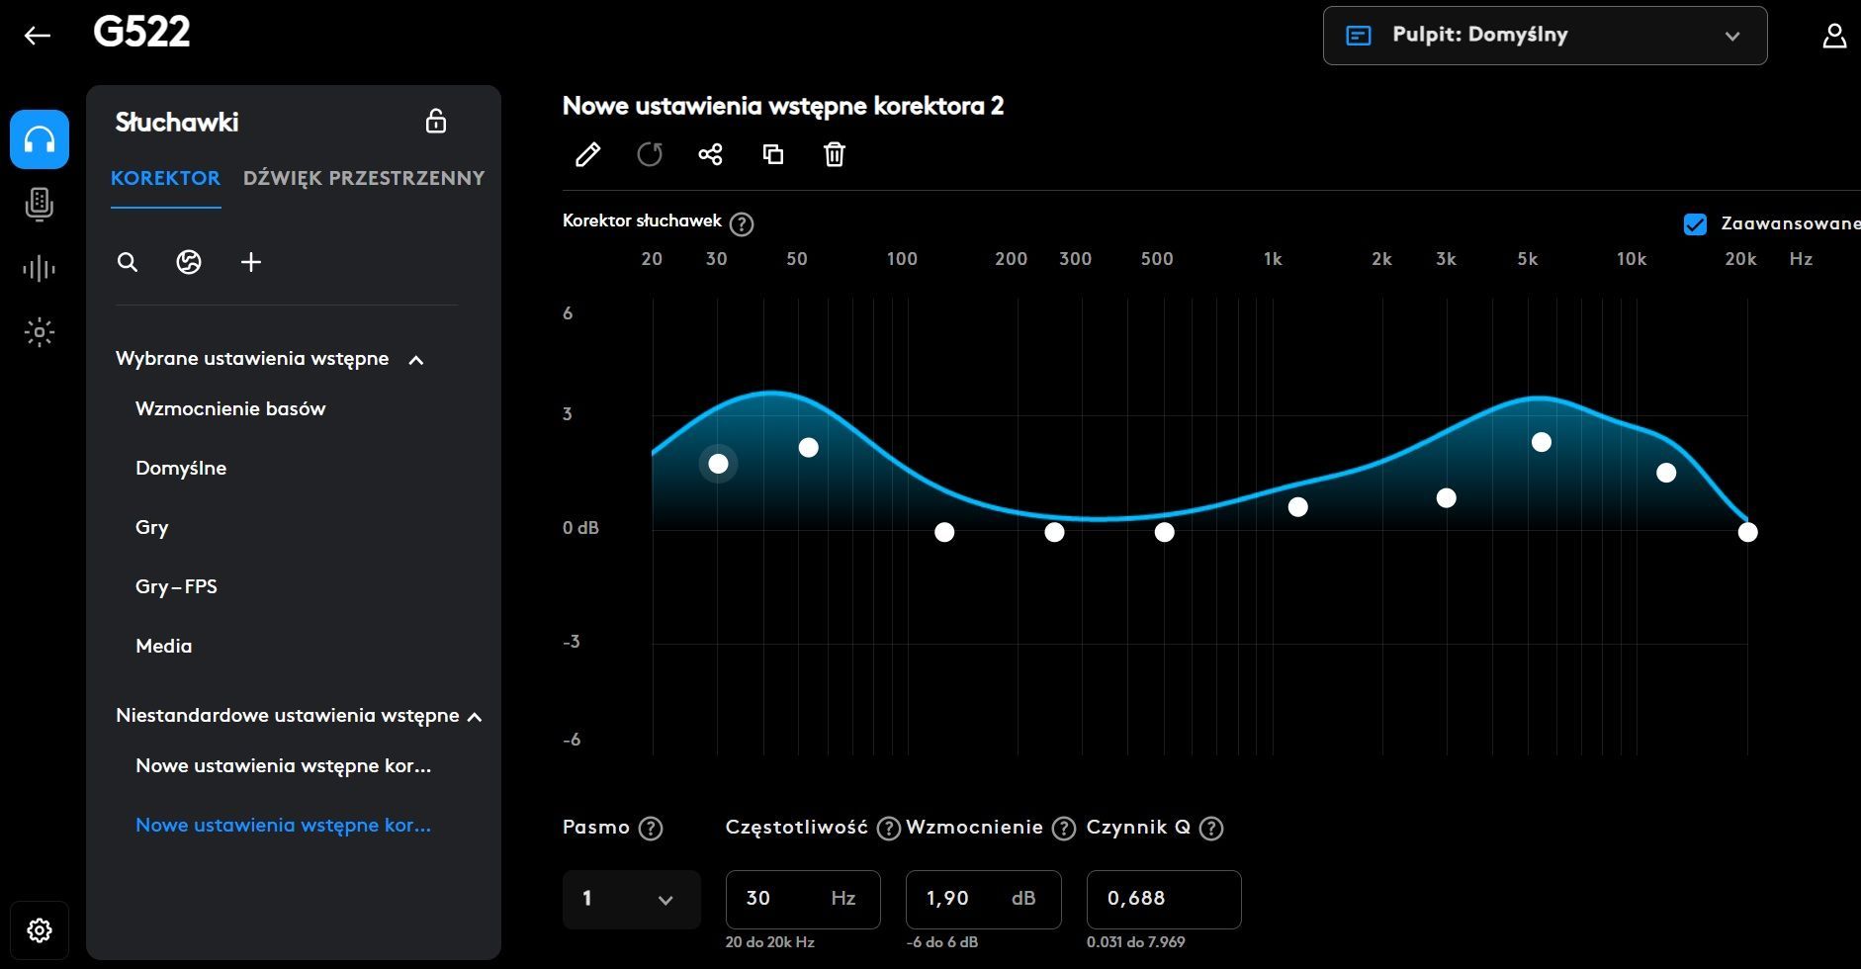Switch to the DŹWIĘK PRZESTRZENNY tab
Image resolution: width=1861 pixels, height=969 pixels.
click(364, 178)
